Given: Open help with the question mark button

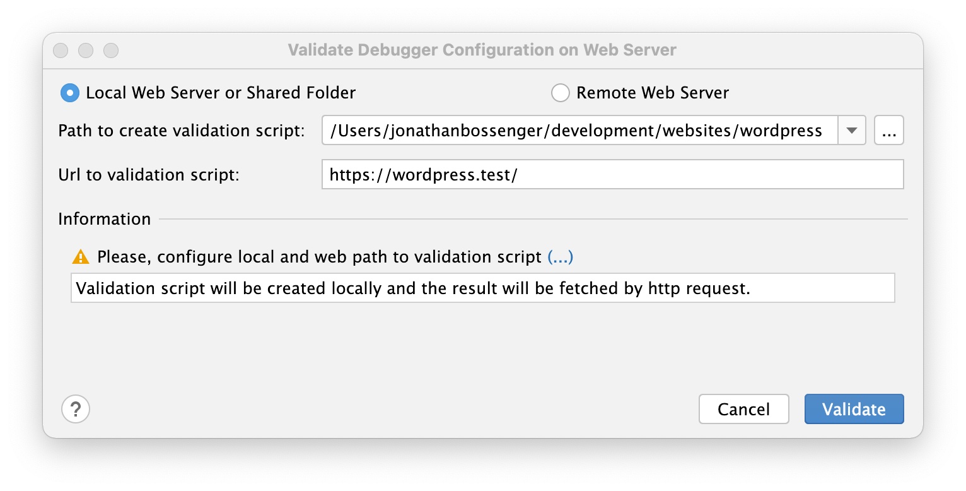Looking at the screenshot, I should pyautogui.click(x=76, y=409).
